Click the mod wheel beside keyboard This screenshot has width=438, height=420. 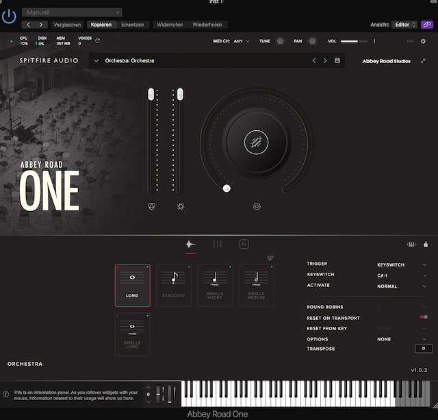click(170, 394)
